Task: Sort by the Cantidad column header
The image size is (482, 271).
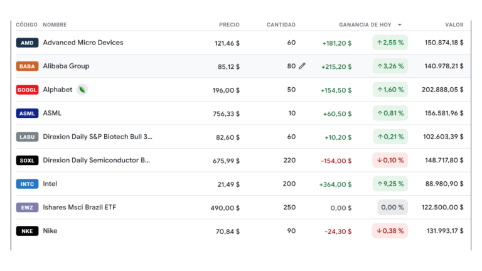Action: point(281,25)
